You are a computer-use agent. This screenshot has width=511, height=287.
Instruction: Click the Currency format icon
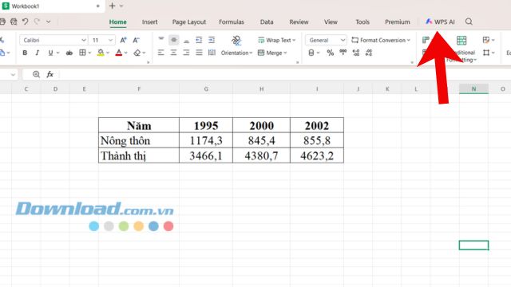point(311,53)
